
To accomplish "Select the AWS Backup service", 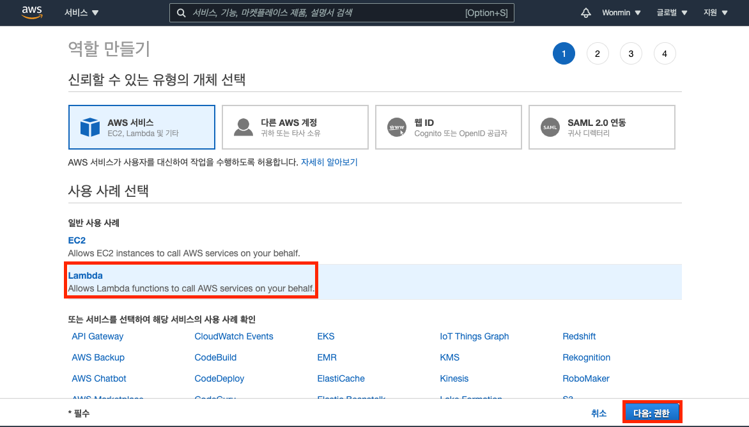I will (98, 357).
